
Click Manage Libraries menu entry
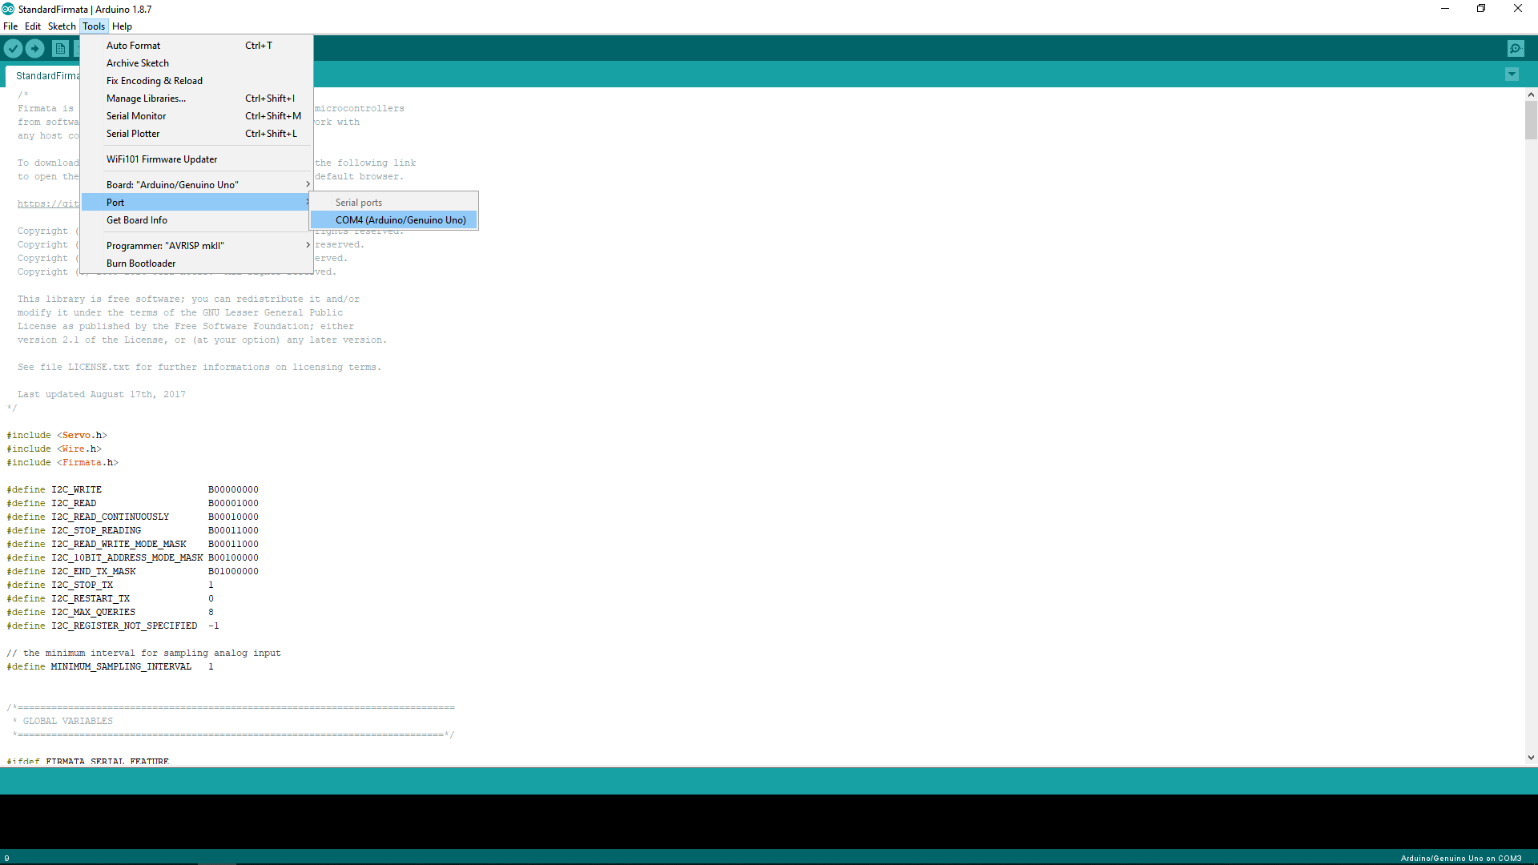pos(146,99)
